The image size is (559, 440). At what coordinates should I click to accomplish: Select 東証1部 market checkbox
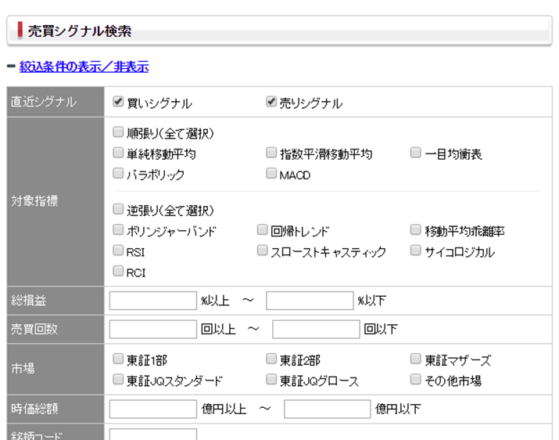point(118,359)
